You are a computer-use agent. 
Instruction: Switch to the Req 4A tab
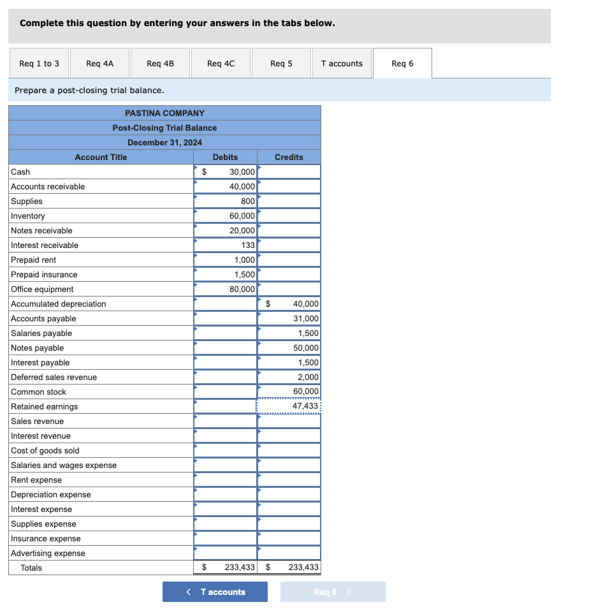tap(99, 63)
